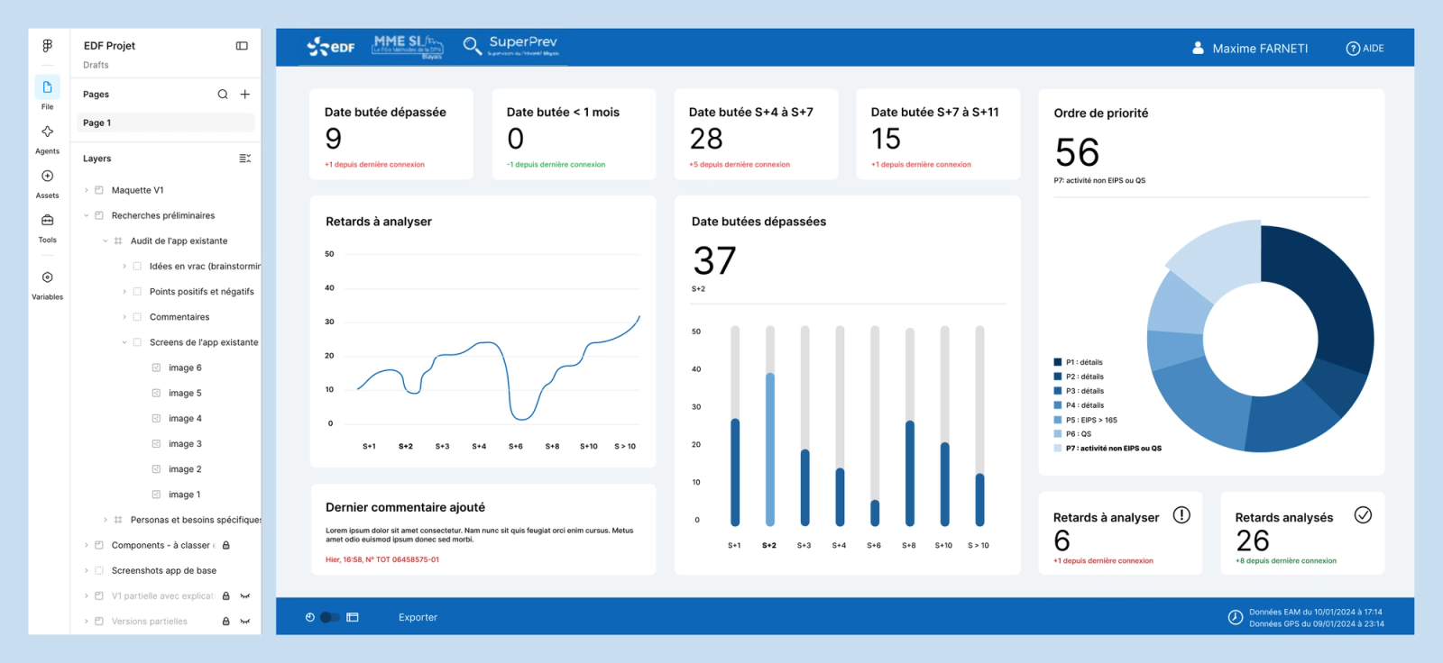Unlock the Versions partielles layer
Image resolution: width=1443 pixels, height=663 pixels.
226,621
